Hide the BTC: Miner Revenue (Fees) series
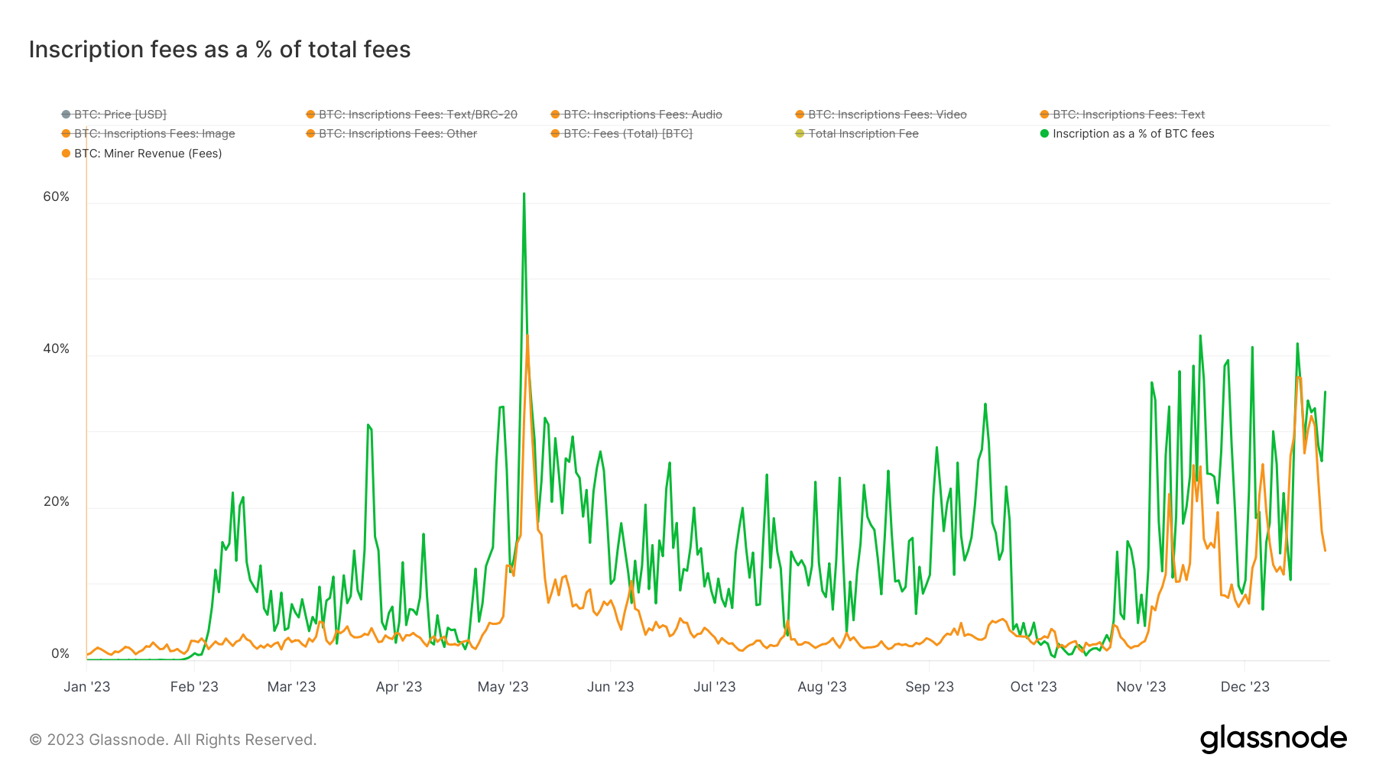The width and height of the screenshot is (1376, 774). point(148,154)
